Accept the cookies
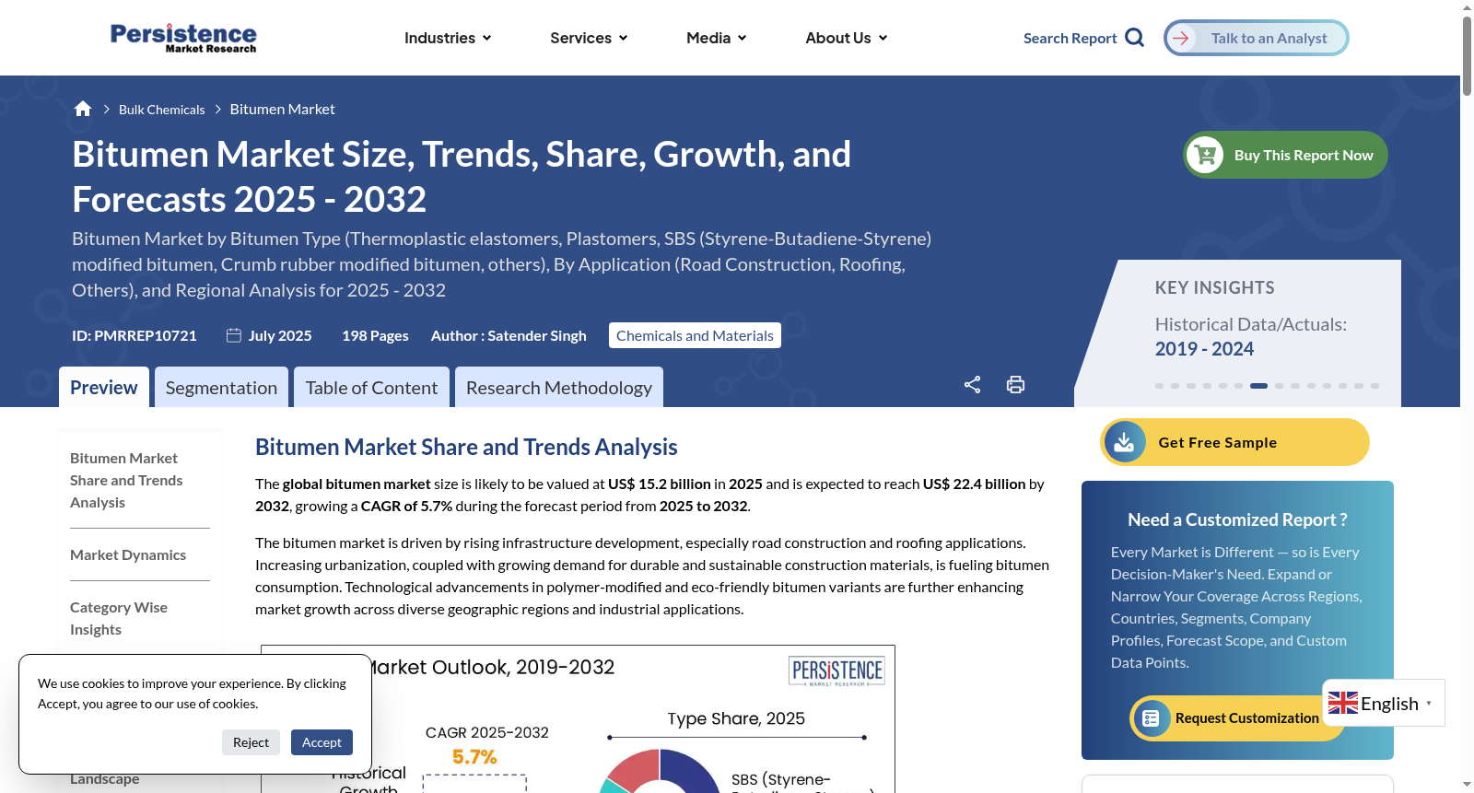Screen dimensions: 1474x793 (322, 742)
